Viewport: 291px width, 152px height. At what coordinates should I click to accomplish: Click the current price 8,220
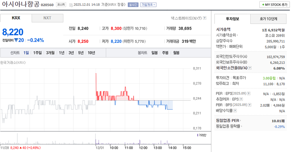click(x=13, y=32)
